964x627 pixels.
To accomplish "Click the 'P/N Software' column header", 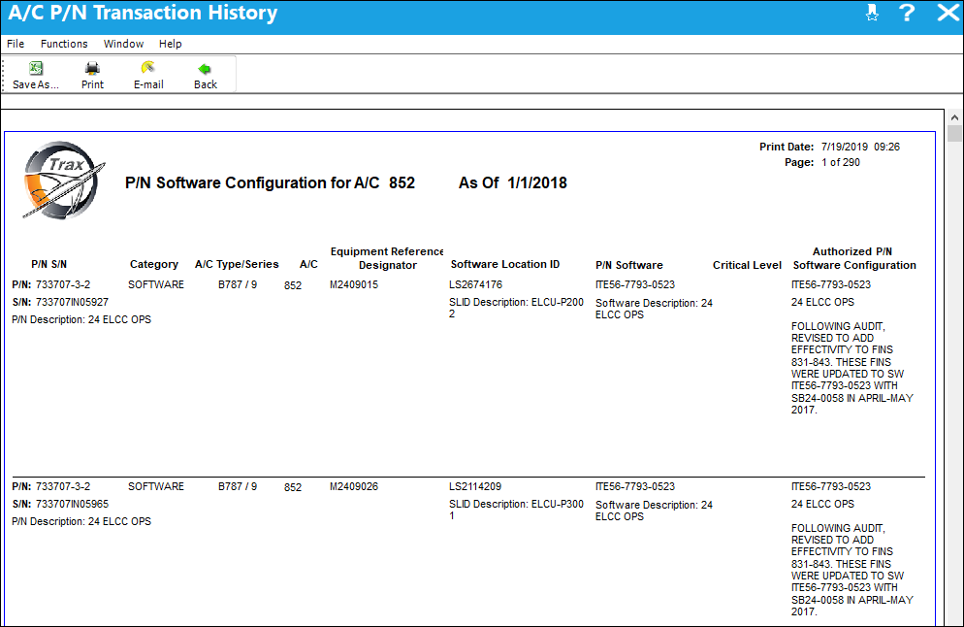I will coord(629,265).
